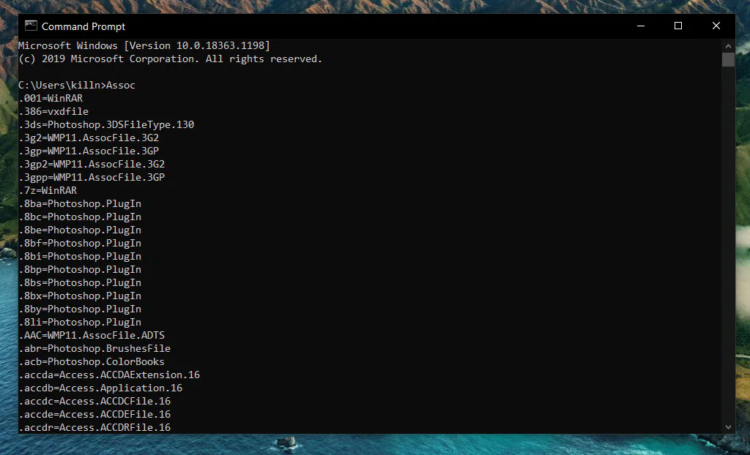Image resolution: width=750 pixels, height=455 pixels.
Task: Click the .3g2=WMP11.AssocFile.3G2 line
Action: [x=89, y=138]
